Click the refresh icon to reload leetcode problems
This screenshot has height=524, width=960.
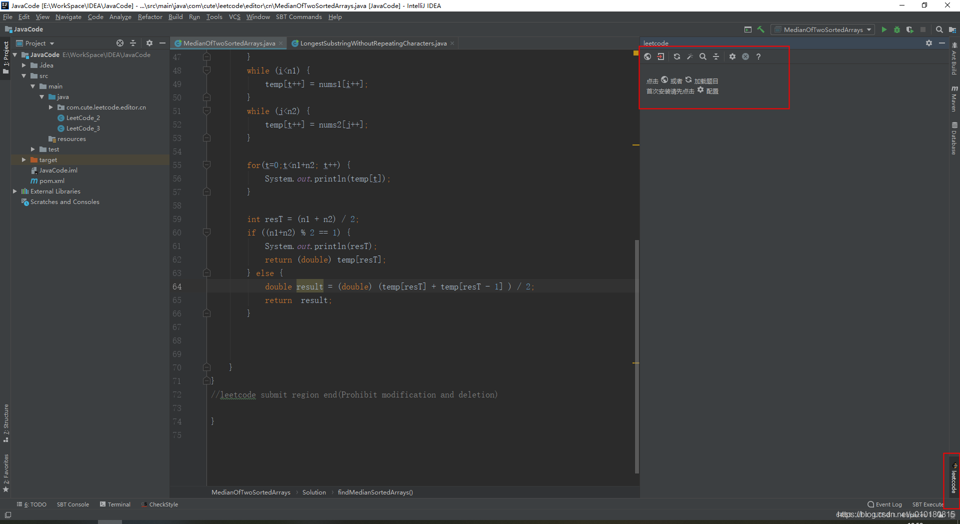[677, 56]
